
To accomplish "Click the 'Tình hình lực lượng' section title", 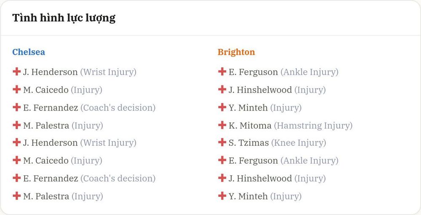I will [64, 18].
